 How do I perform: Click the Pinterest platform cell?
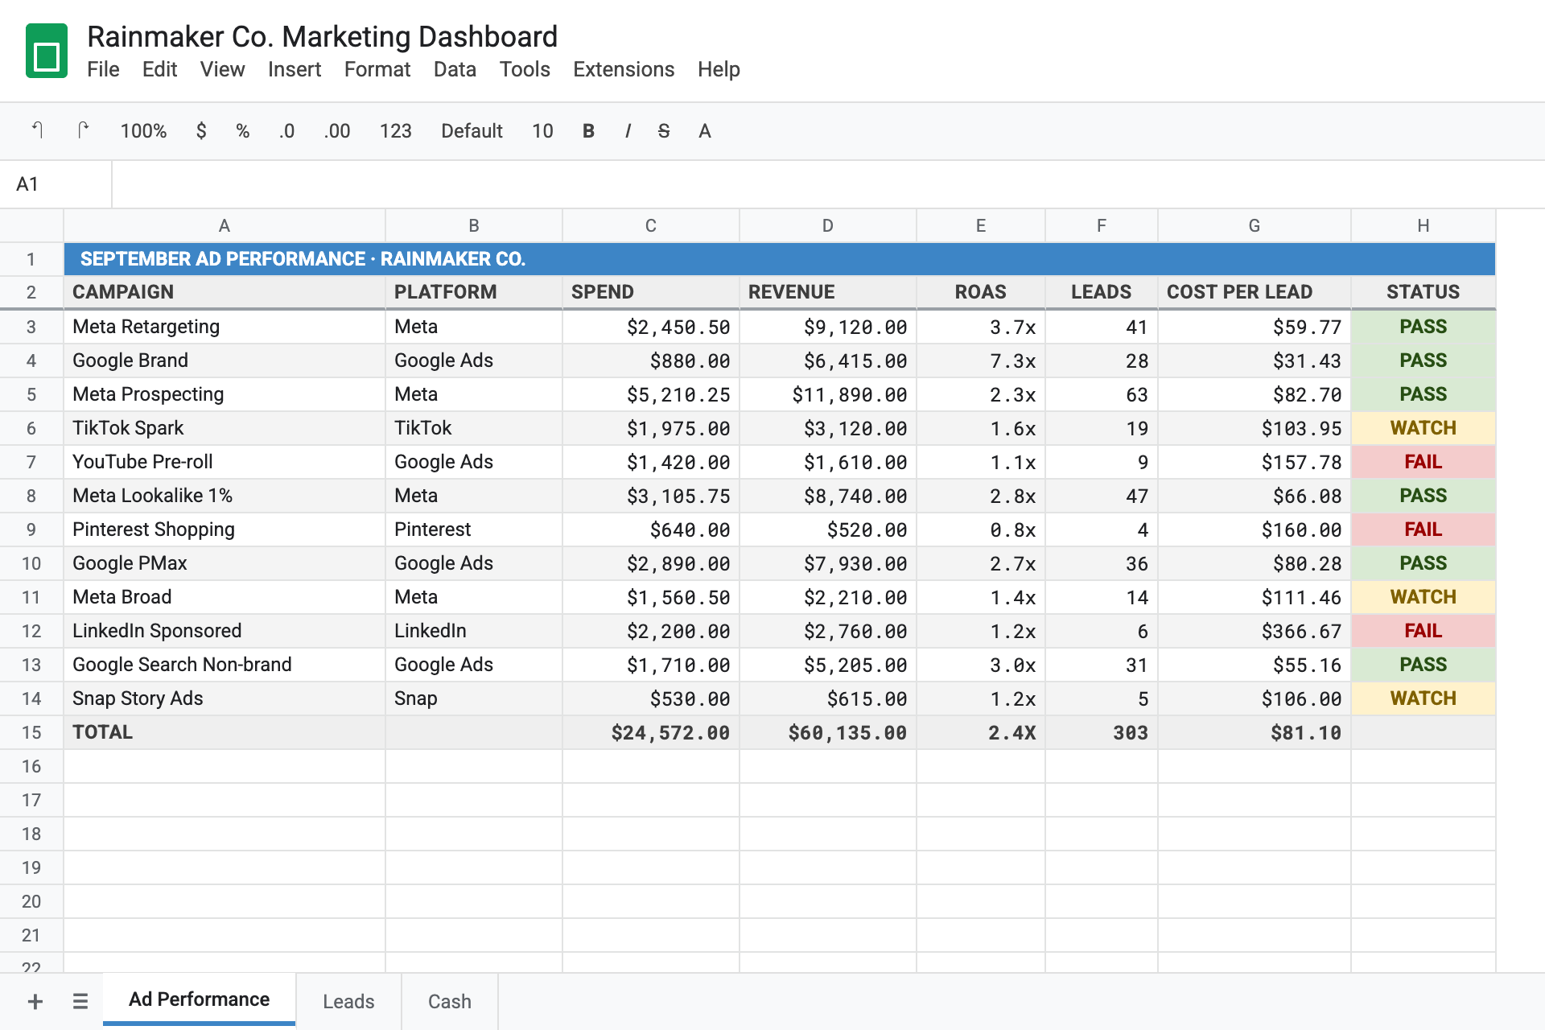pyautogui.click(x=474, y=529)
